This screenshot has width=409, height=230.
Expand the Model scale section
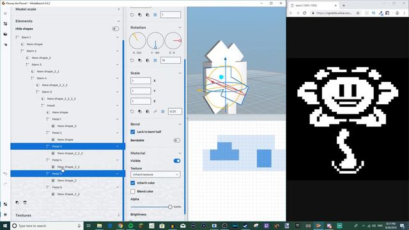119,9
